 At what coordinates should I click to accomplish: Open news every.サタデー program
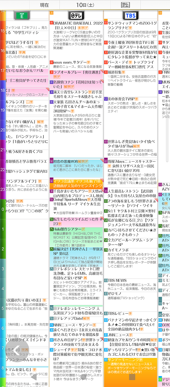tap(76, 65)
